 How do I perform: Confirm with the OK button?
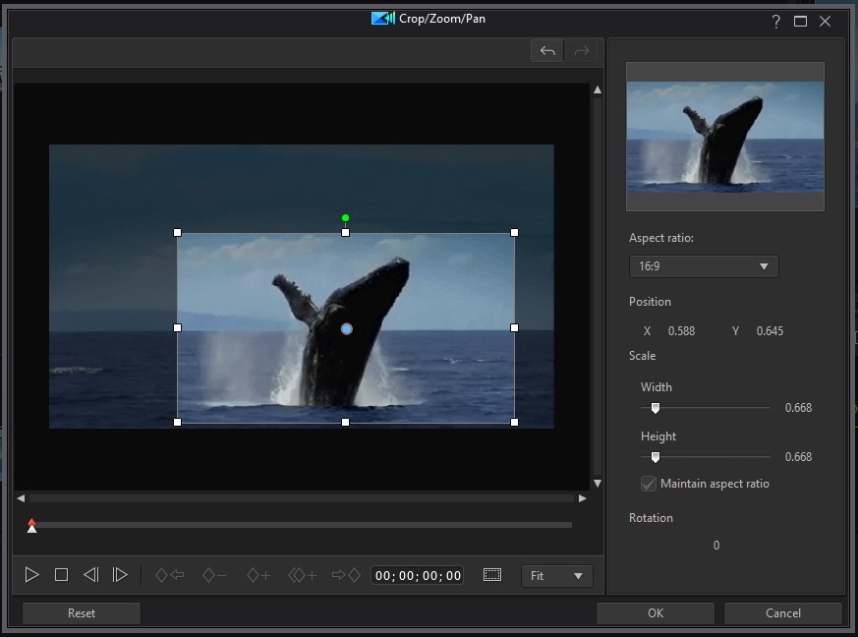click(x=656, y=613)
